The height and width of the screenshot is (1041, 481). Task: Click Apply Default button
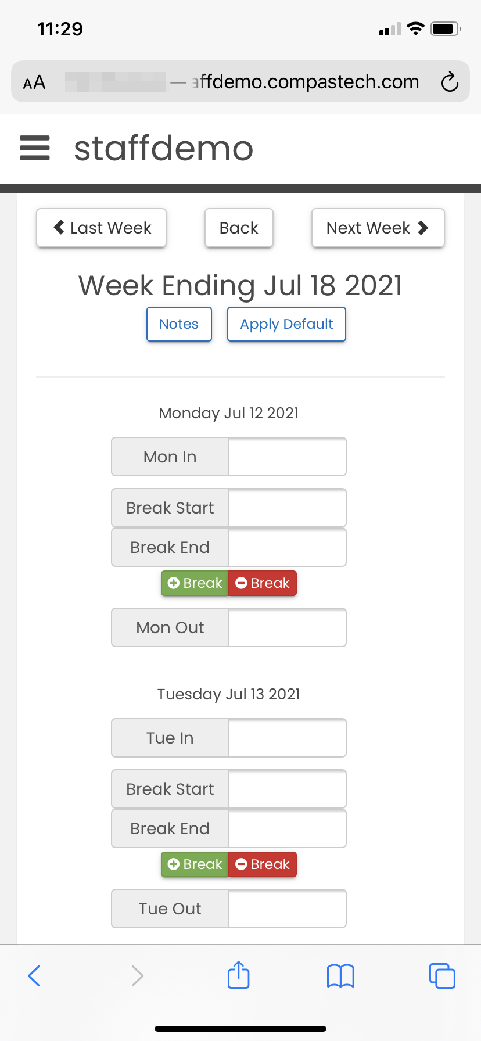pos(286,324)
